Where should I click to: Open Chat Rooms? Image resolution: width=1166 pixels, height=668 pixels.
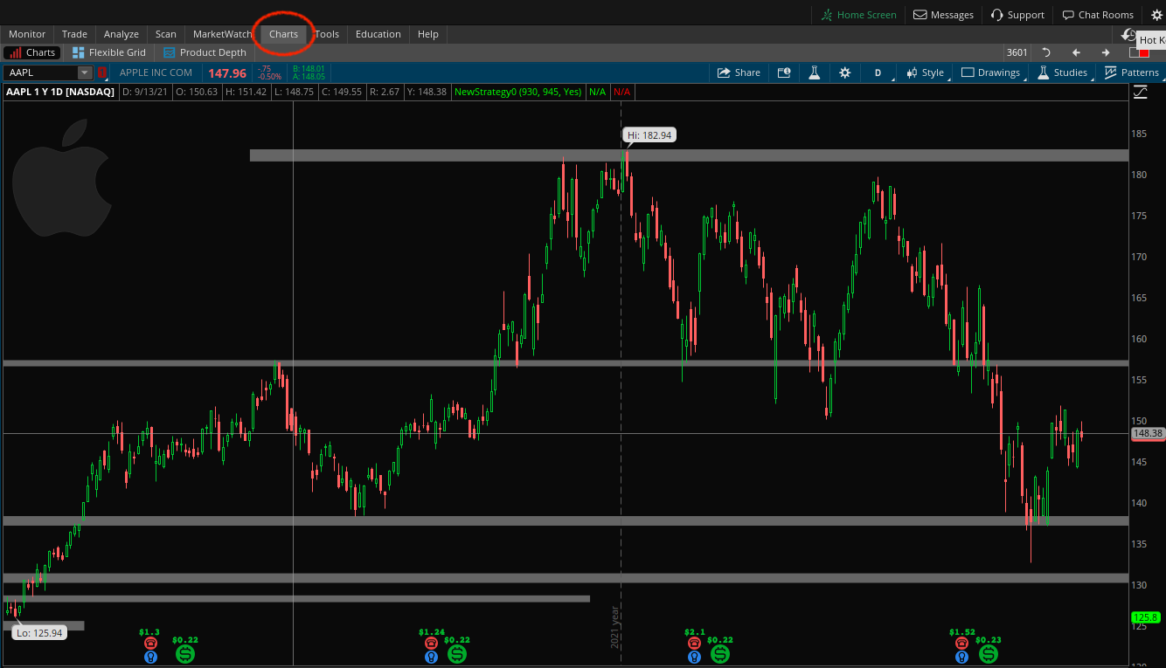1098,14
